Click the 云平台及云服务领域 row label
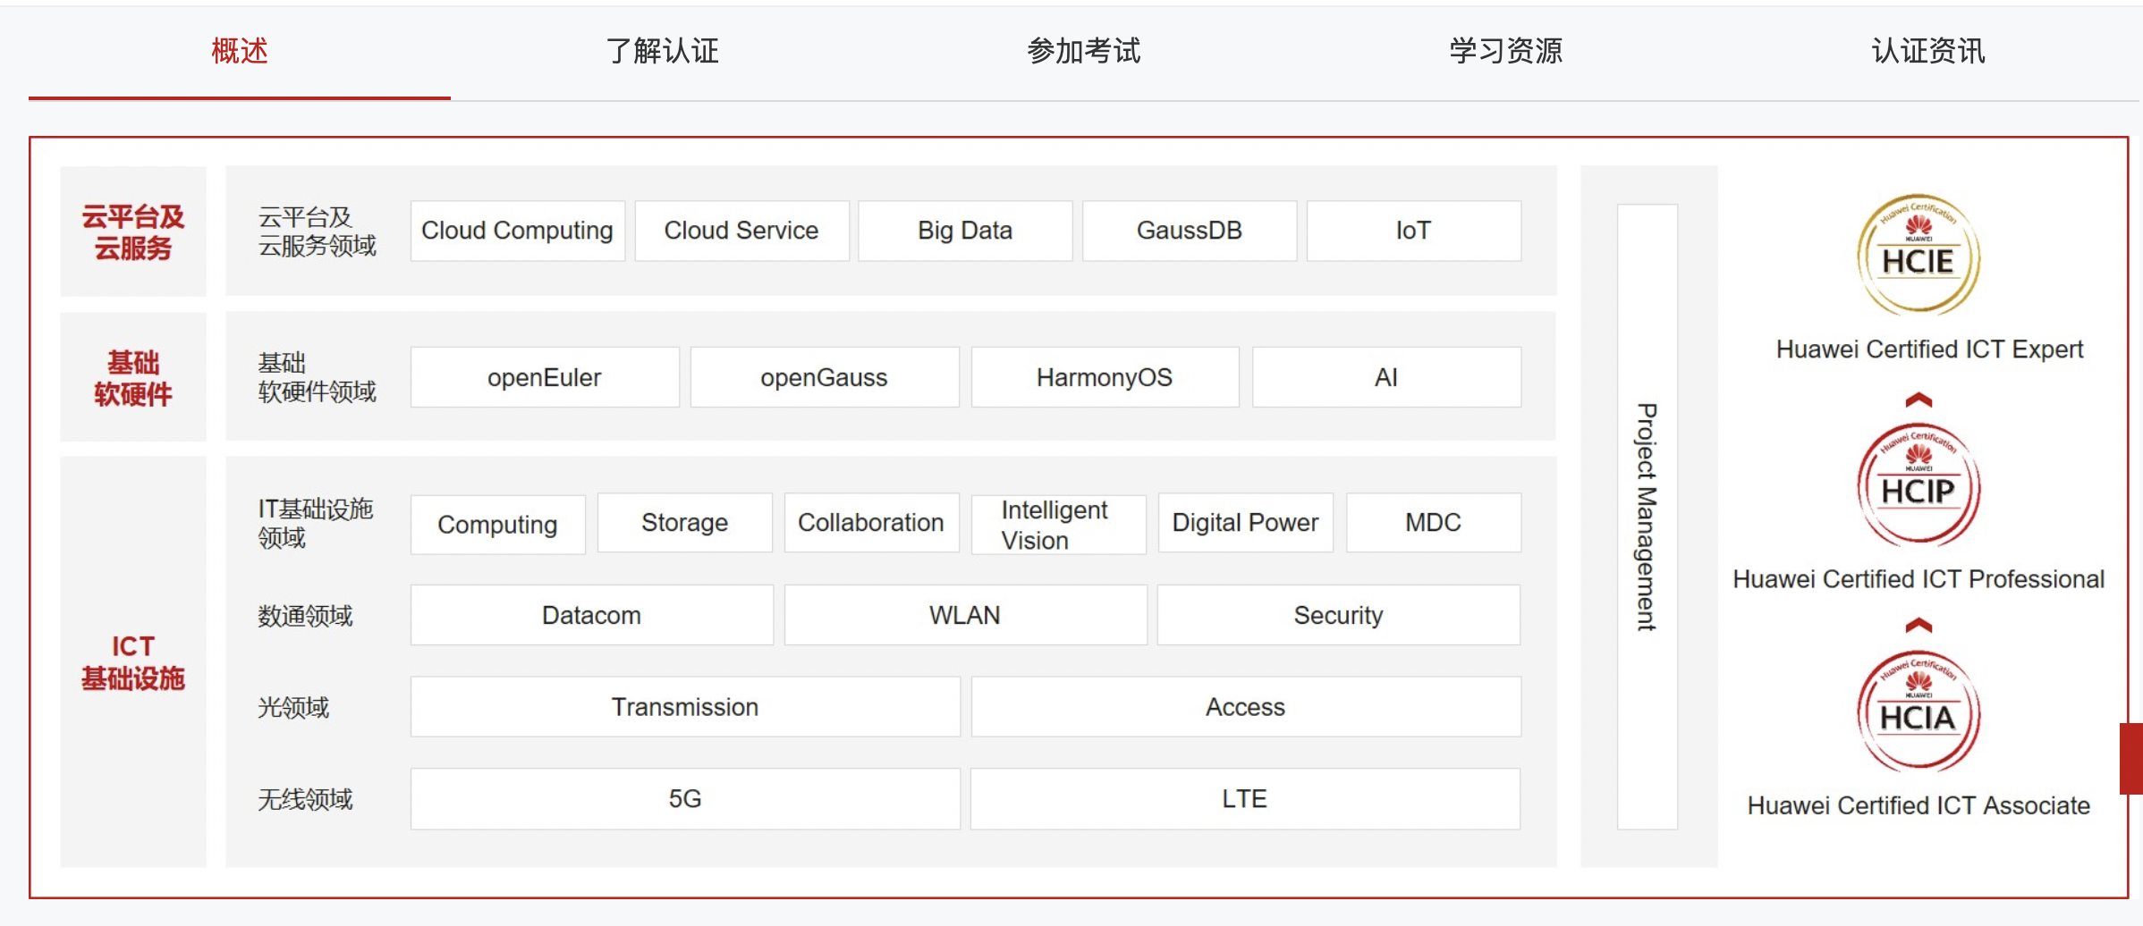This screenshot has height=926, width=2143. [318, 231]
